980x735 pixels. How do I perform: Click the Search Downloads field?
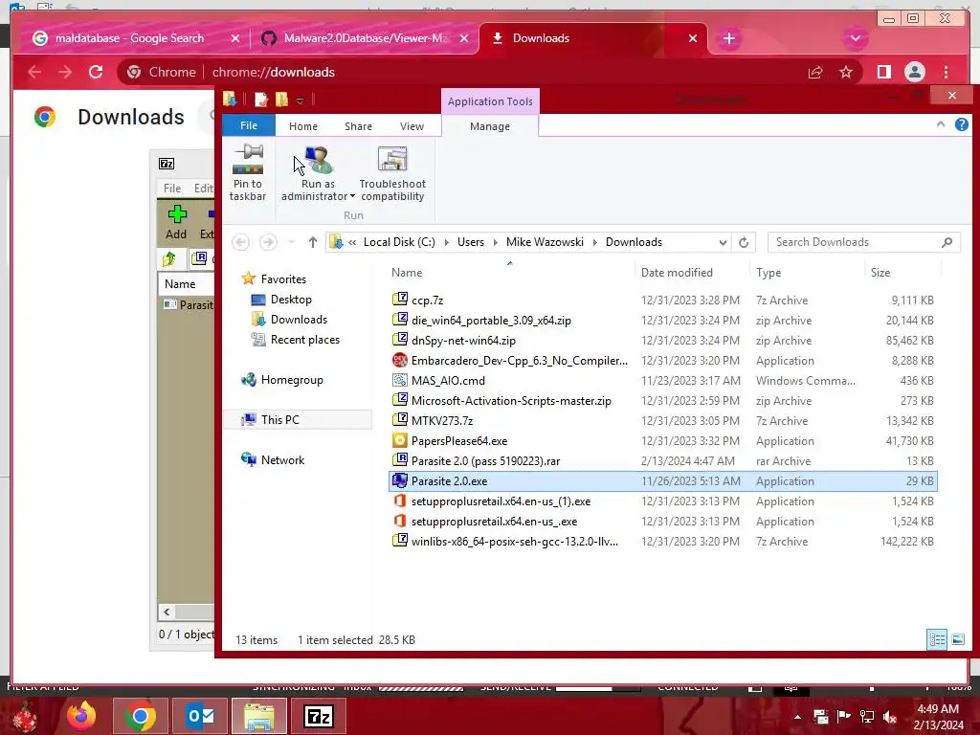pyautogui.click(x=864, y=242)
